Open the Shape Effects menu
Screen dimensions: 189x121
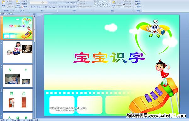pos(128,7)
